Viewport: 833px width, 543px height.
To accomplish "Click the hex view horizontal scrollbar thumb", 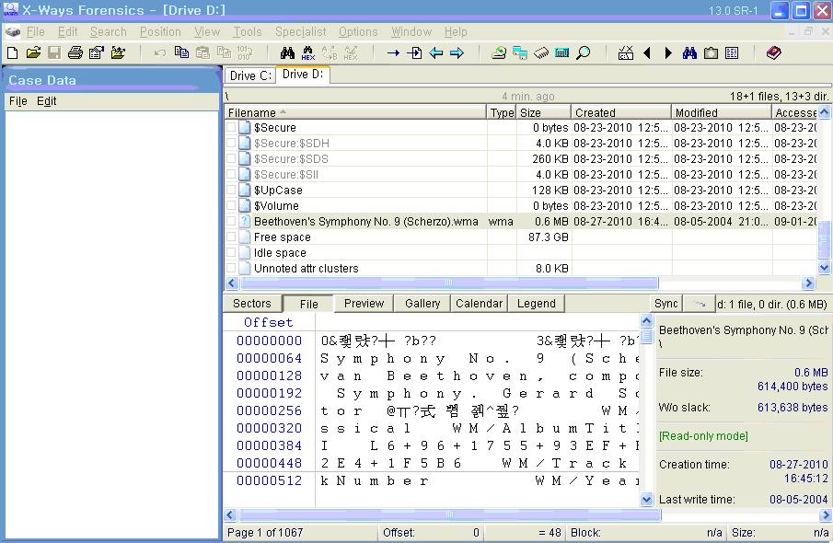I will coord(449,514).
